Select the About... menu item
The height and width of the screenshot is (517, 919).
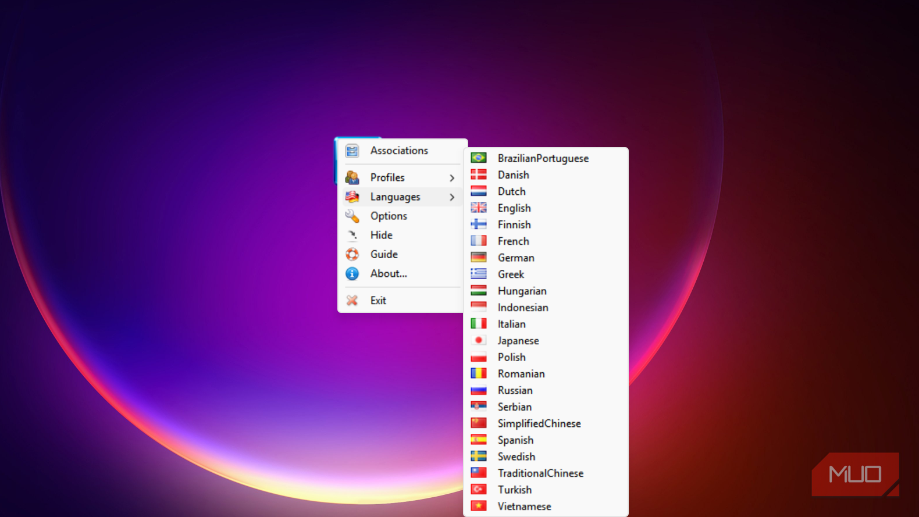pyautogui.click(x=402, y=273)
